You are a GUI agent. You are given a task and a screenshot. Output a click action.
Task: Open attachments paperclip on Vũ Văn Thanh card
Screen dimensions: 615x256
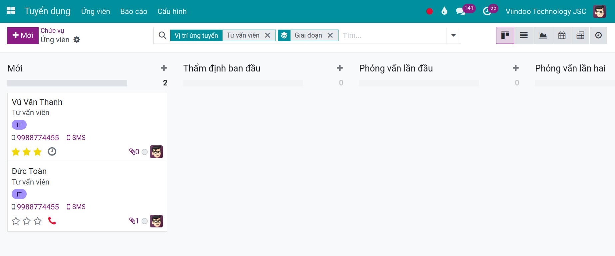[134, 152]
